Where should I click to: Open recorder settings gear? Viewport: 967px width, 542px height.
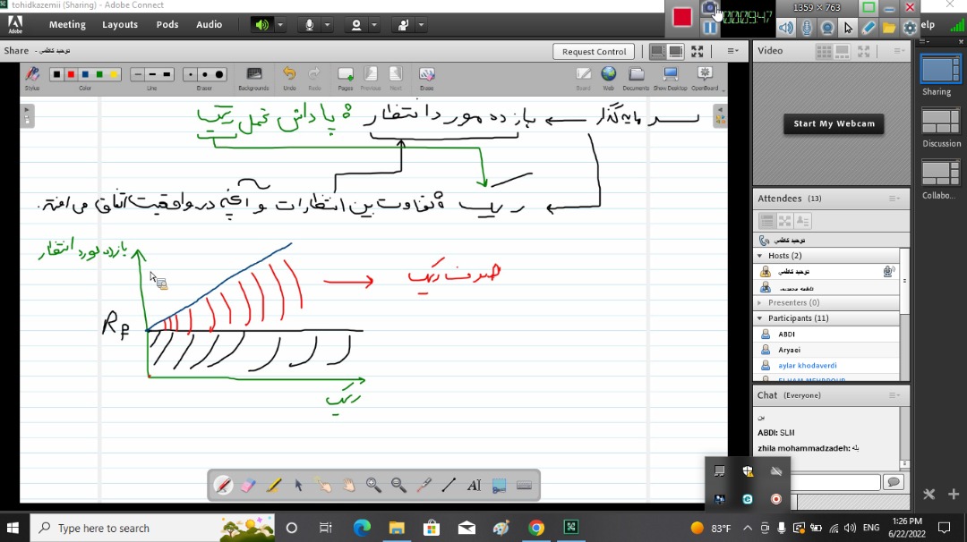[x=910, y=28]
